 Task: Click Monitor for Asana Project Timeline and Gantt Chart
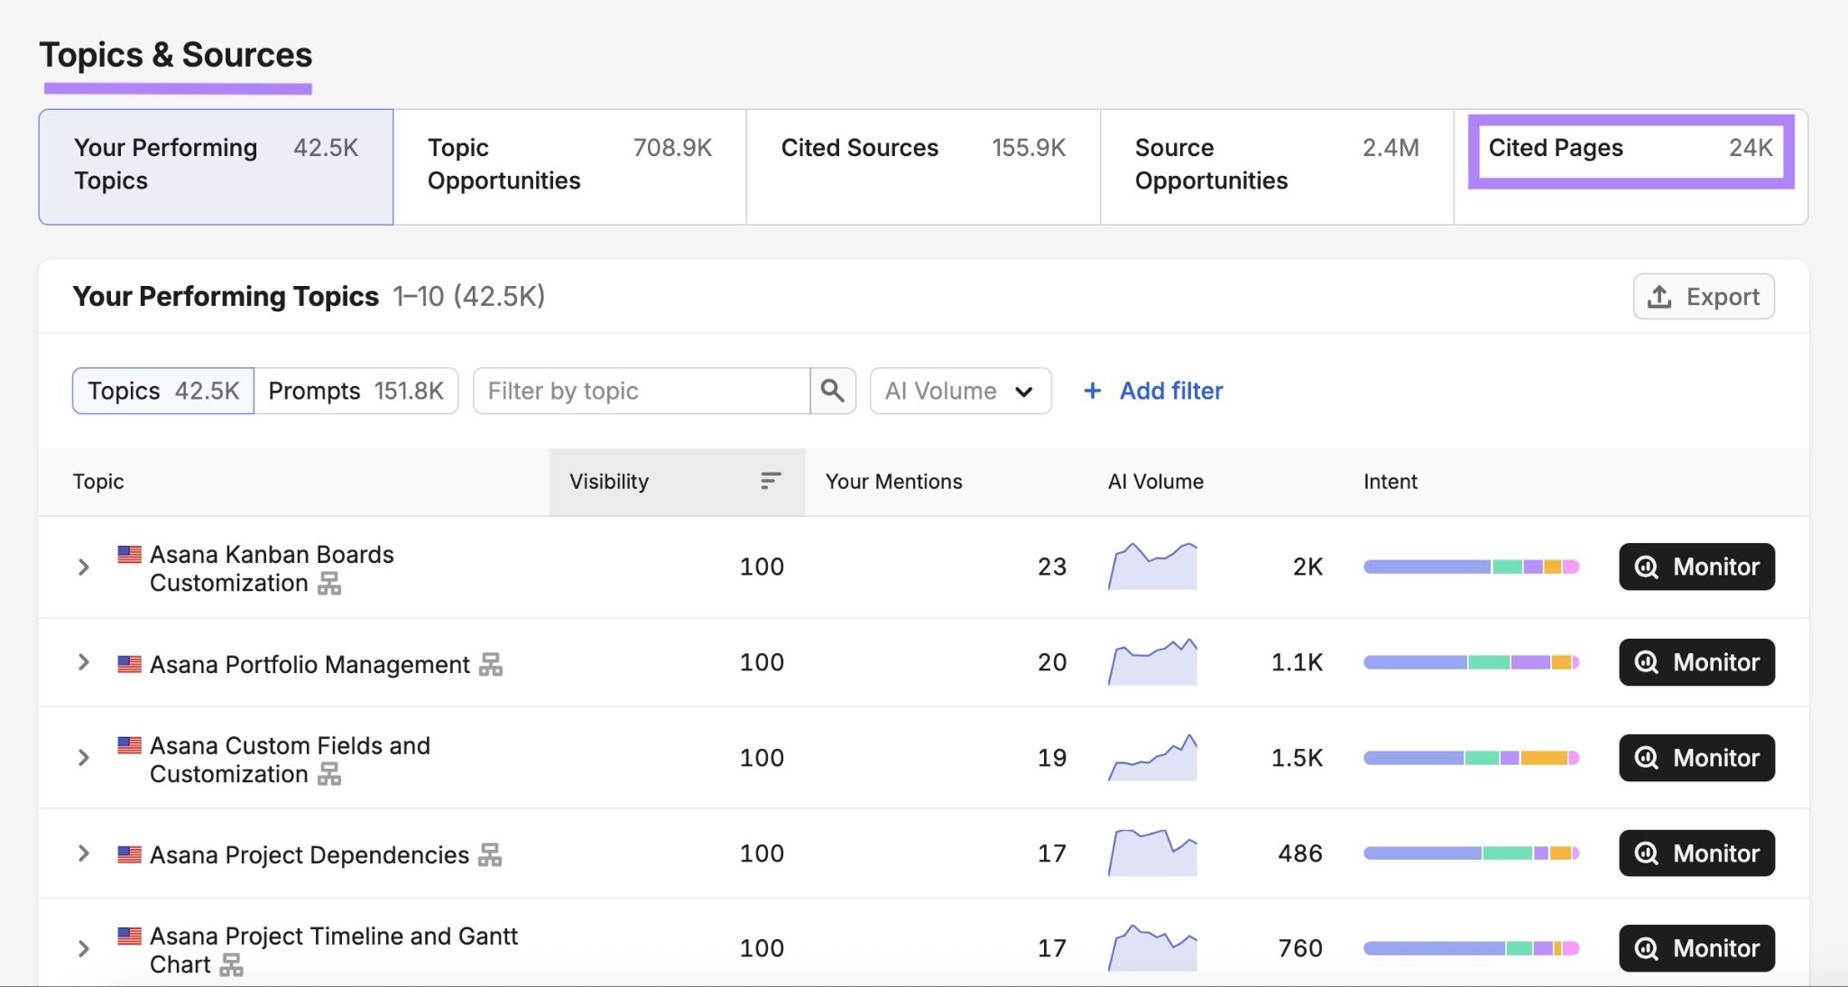point(1696,948)
